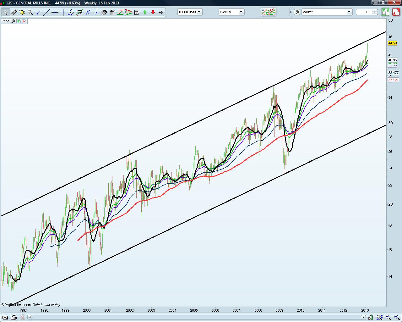Expand the trading panel arrow
This screenshot has width=402, height=322.
click(x=291, y=12)
